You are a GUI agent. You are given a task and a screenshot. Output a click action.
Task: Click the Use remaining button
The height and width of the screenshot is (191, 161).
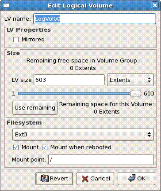click(35, 108)
